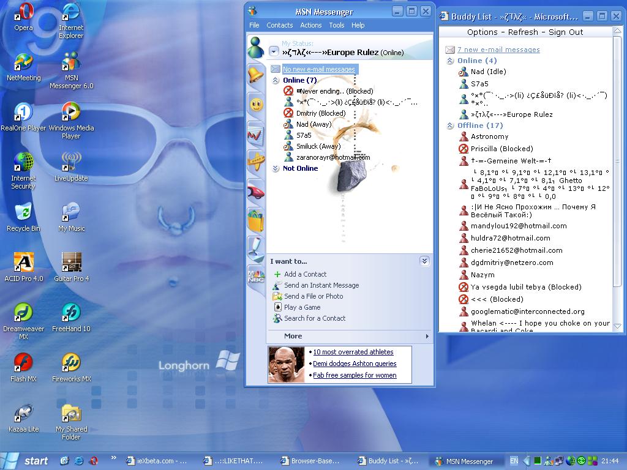
Task: Click 7 new e-mail messages link
Action: pos(498,50)
